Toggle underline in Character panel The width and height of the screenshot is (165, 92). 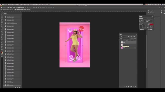[150, 26]
